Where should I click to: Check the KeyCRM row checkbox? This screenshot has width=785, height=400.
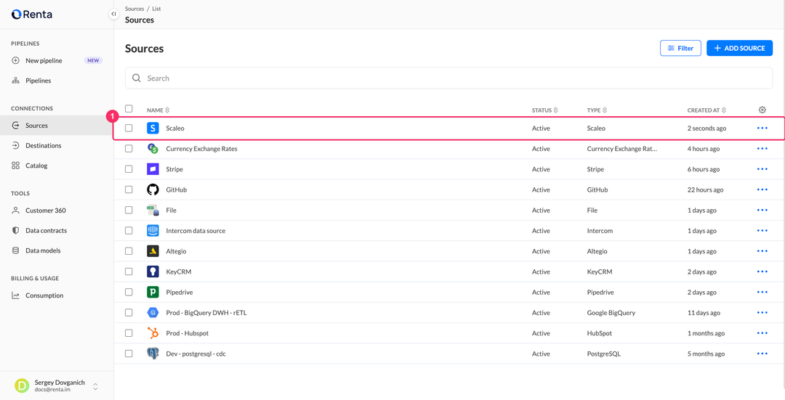pyautogui.click(x=129, y=272)
